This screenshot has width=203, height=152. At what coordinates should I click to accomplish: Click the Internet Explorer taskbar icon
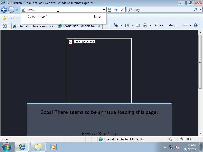point(22,147)
